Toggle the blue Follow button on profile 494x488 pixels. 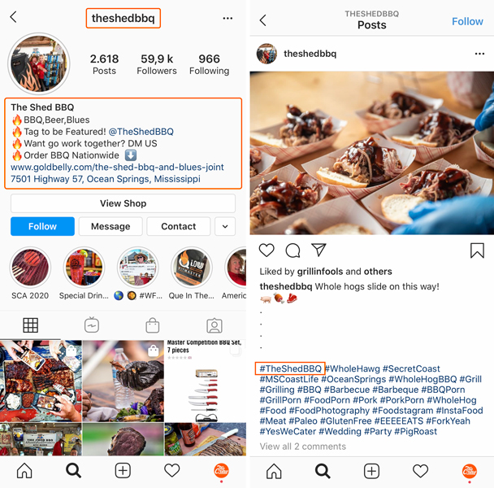42,226
